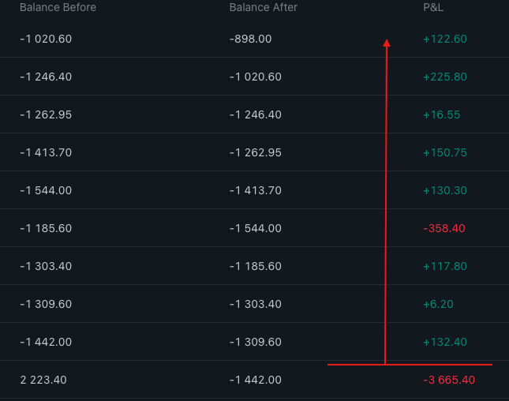
Task: Click the -898.00 Balance After cell
Action: [250, 39]
